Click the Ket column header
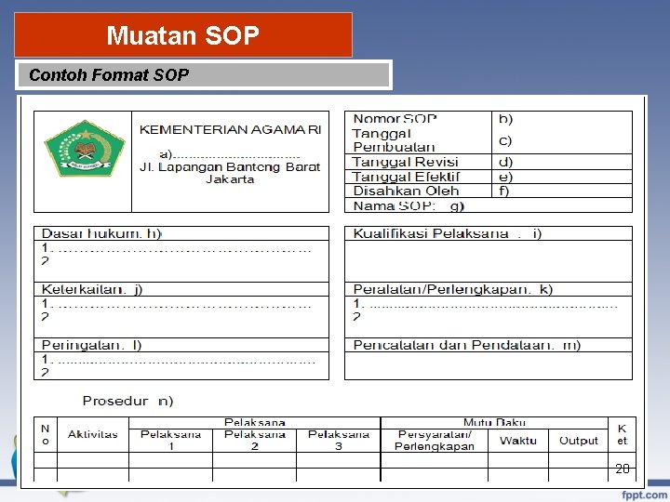The height and width of the screenshot is (502, 670). [x=623, y=434]
